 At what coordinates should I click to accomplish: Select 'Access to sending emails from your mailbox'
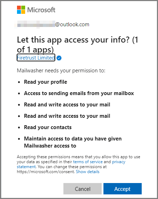tap(79, 93)
